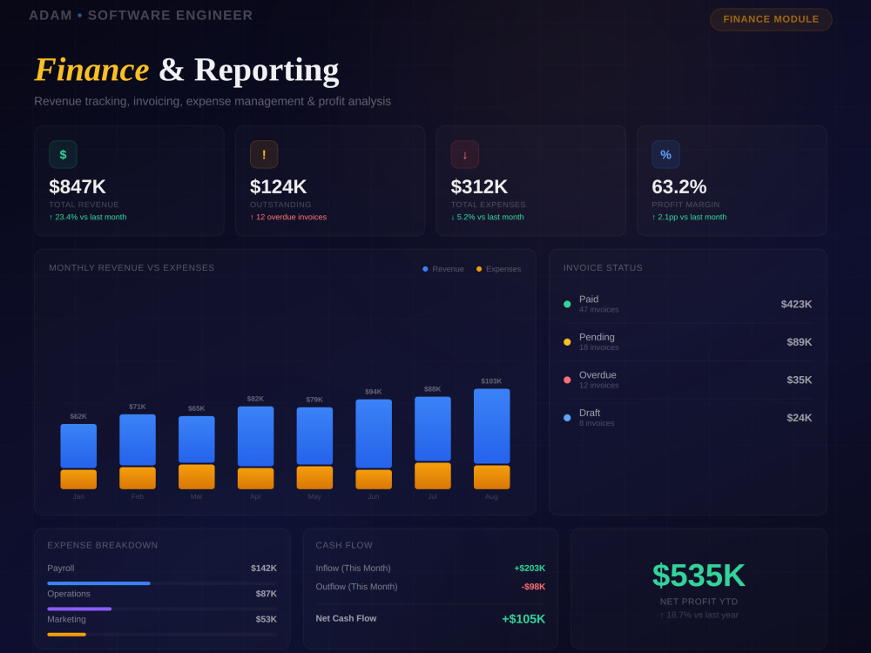Click 'Inflow (This Month)' label
Image resolution: width=871 pixels, height=653 pixels.
click(x=354, y=568)
